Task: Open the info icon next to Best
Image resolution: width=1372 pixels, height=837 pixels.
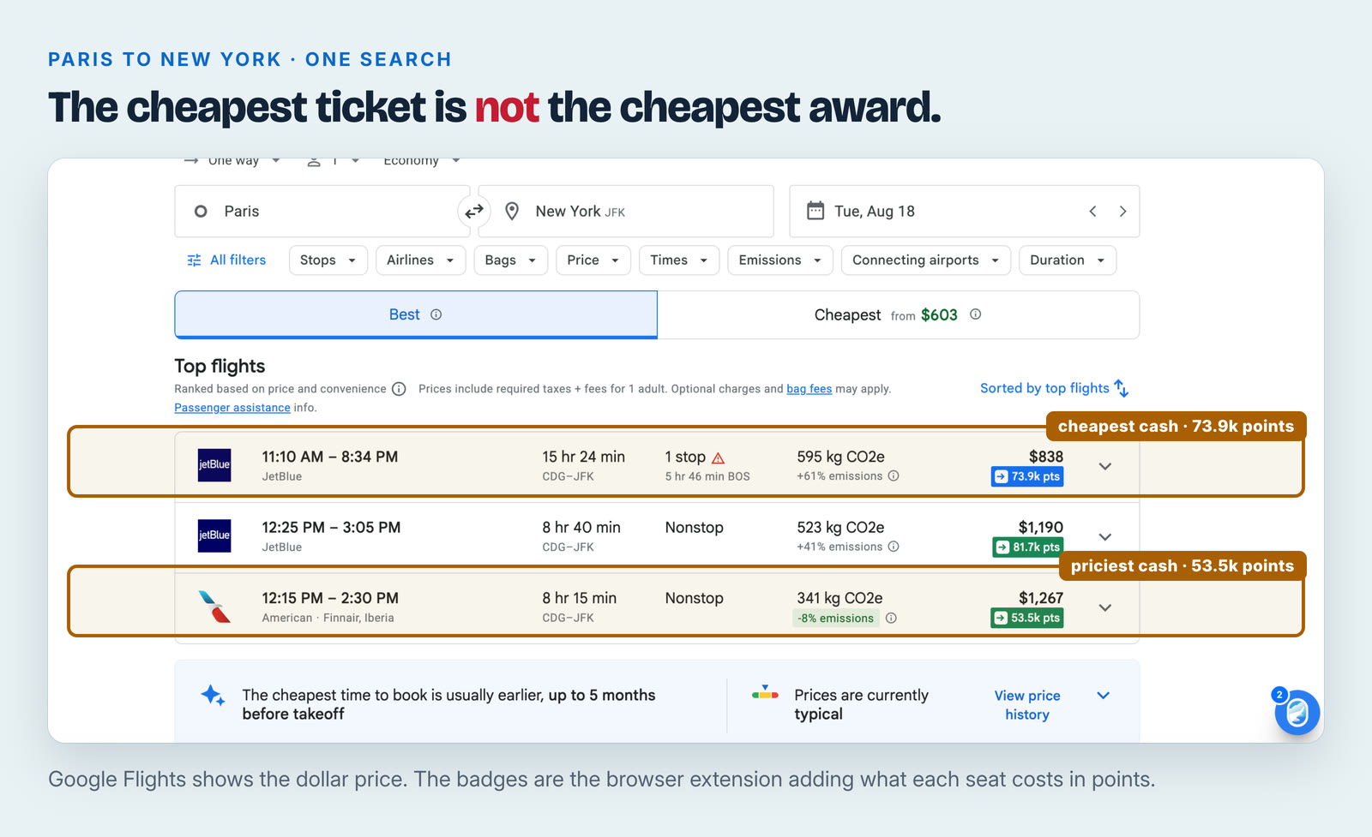Action: [436, 314]
